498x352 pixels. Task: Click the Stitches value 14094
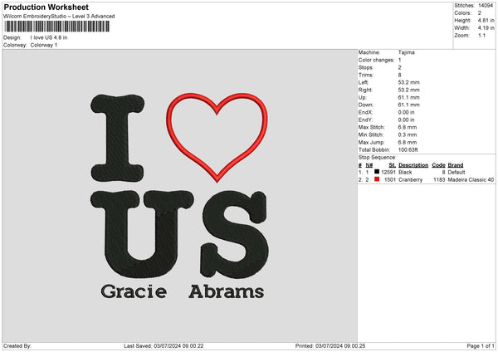(x=486, y=6)
